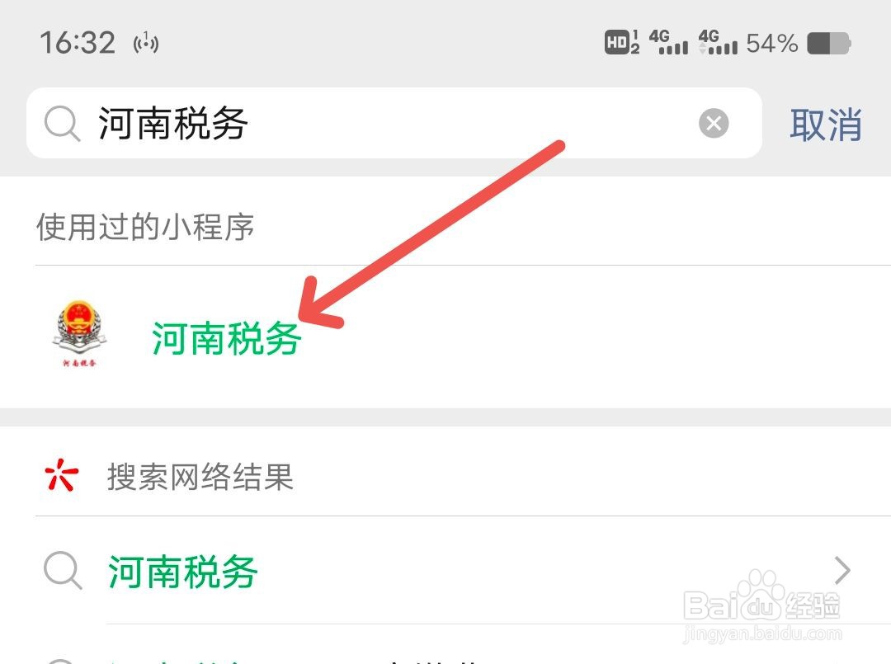Tap the 搜索网络结果 section label
Image resolution: width=891 pixels, height=664 pixels.
tap(200, 476)
